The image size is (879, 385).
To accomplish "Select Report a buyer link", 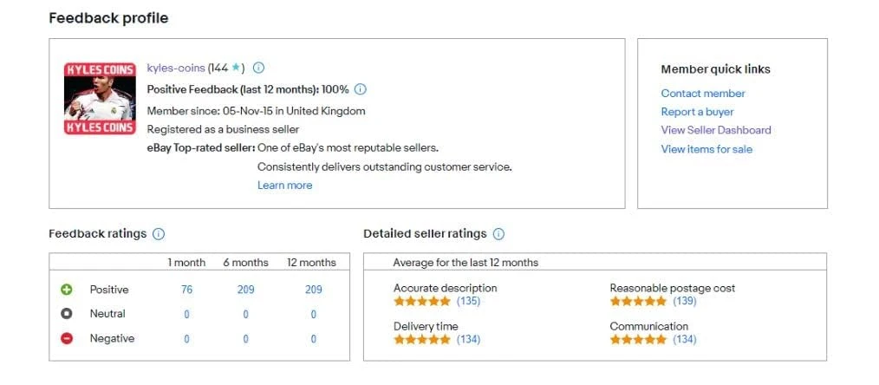I will click(697, 112).
